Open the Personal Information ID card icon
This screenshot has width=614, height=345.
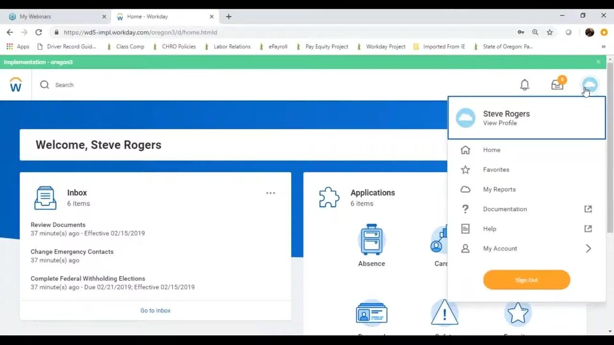371,313
